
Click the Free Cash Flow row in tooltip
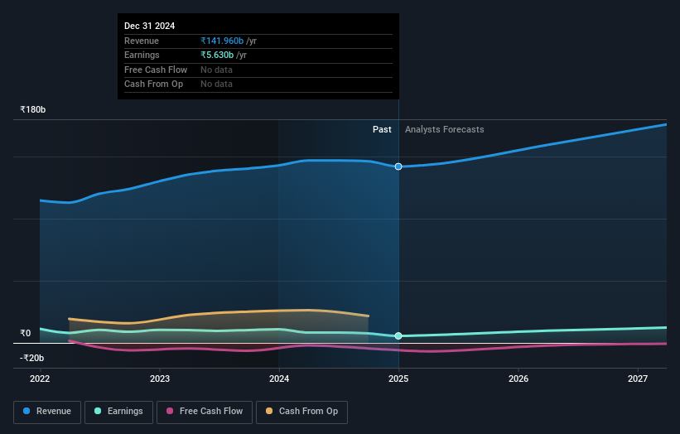(x=258, y=70)
